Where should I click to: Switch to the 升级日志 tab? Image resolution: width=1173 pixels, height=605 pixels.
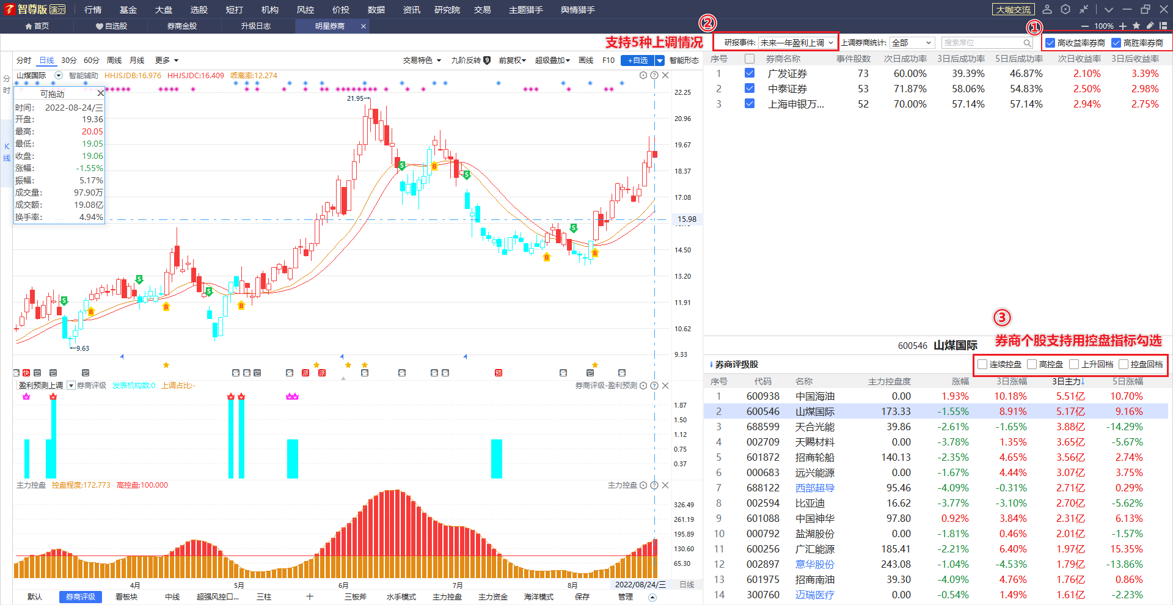pos(255,26)
